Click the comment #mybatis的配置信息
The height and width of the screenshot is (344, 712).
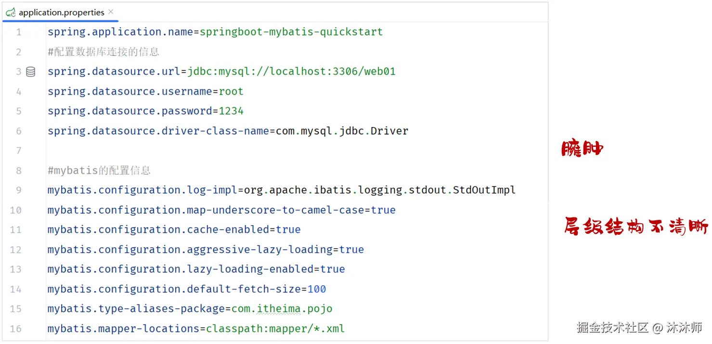pos(99,170)
